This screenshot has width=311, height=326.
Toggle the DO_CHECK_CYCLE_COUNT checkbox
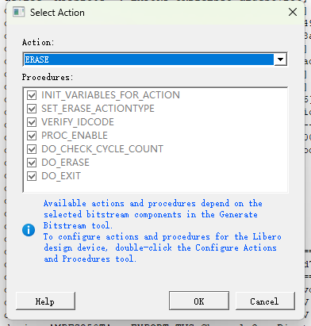click(x=32, y=149)
